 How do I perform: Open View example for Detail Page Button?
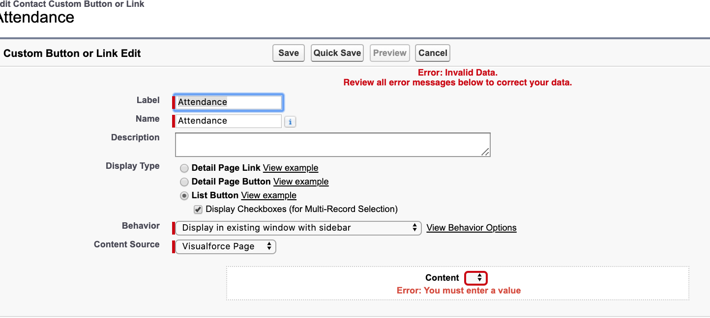[301, 182]
